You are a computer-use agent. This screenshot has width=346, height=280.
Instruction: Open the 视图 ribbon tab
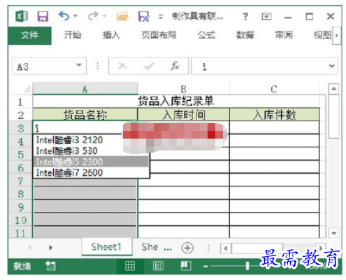pos(322,35)
